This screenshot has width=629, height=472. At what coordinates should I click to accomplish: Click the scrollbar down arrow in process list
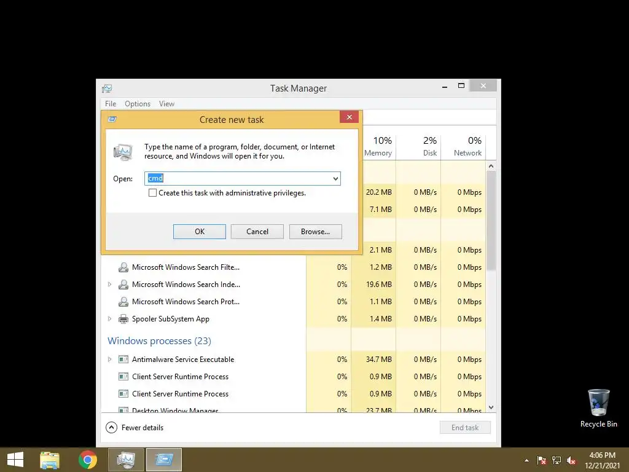click(x=491, y=407)
